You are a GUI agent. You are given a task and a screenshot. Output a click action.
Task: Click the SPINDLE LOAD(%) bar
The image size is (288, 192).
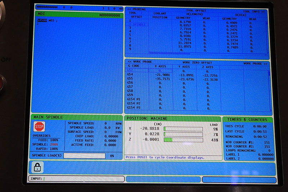coord(85,156)
